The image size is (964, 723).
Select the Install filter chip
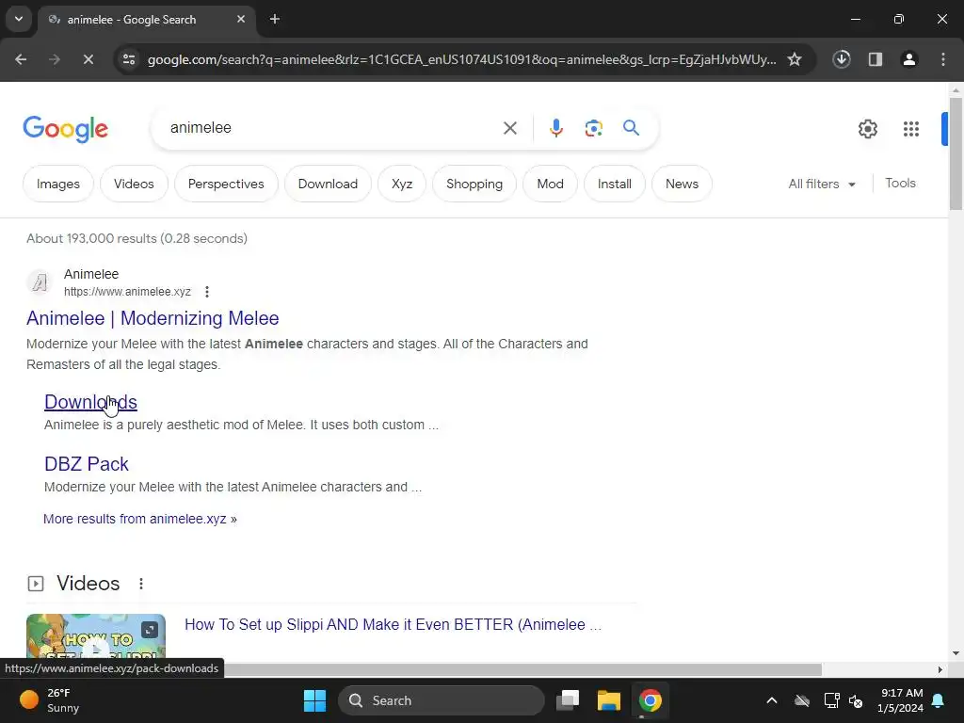[x=614, y=184]
